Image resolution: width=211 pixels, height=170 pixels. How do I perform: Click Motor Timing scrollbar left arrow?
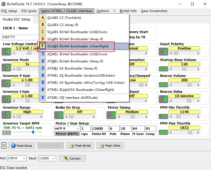tap(119, 117)
